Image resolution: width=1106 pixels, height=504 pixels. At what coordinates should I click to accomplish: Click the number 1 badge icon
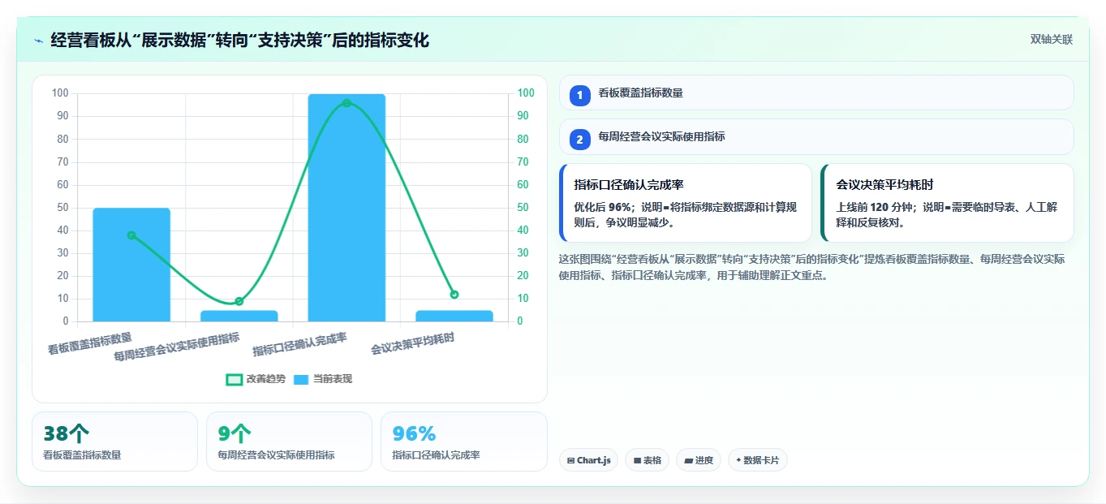[x=579, y=96]
